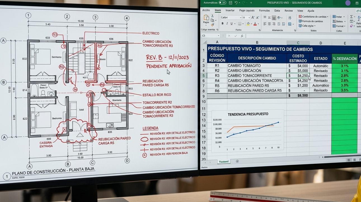Click the wrap text icon
The width and height of the screenshot is (361, 202).
pyautogui.click(x=290, y=18)
